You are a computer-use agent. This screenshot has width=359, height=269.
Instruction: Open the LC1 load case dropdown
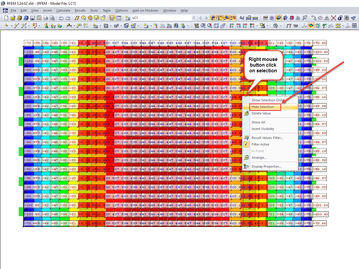coord(194,18)
